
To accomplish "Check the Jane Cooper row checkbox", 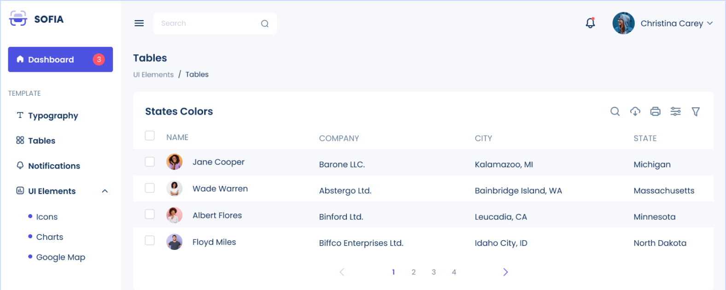I will (x=150, y=162).
